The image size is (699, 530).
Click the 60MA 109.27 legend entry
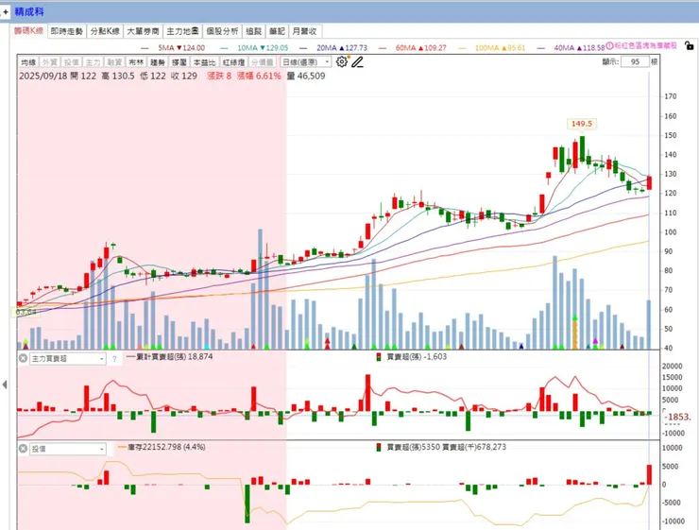[x=413, y=47]
